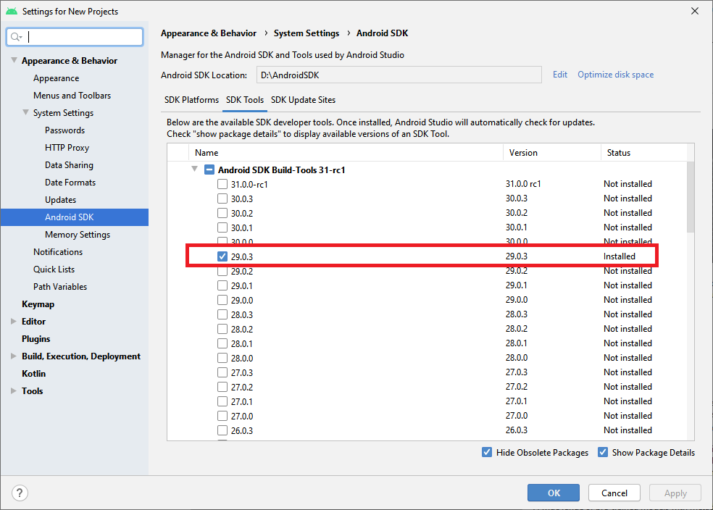The height and width of the screenshot is (510, 713).
Task: Check the 29.0.0 build-tools checkbox
Action: (x=222, y=300)
